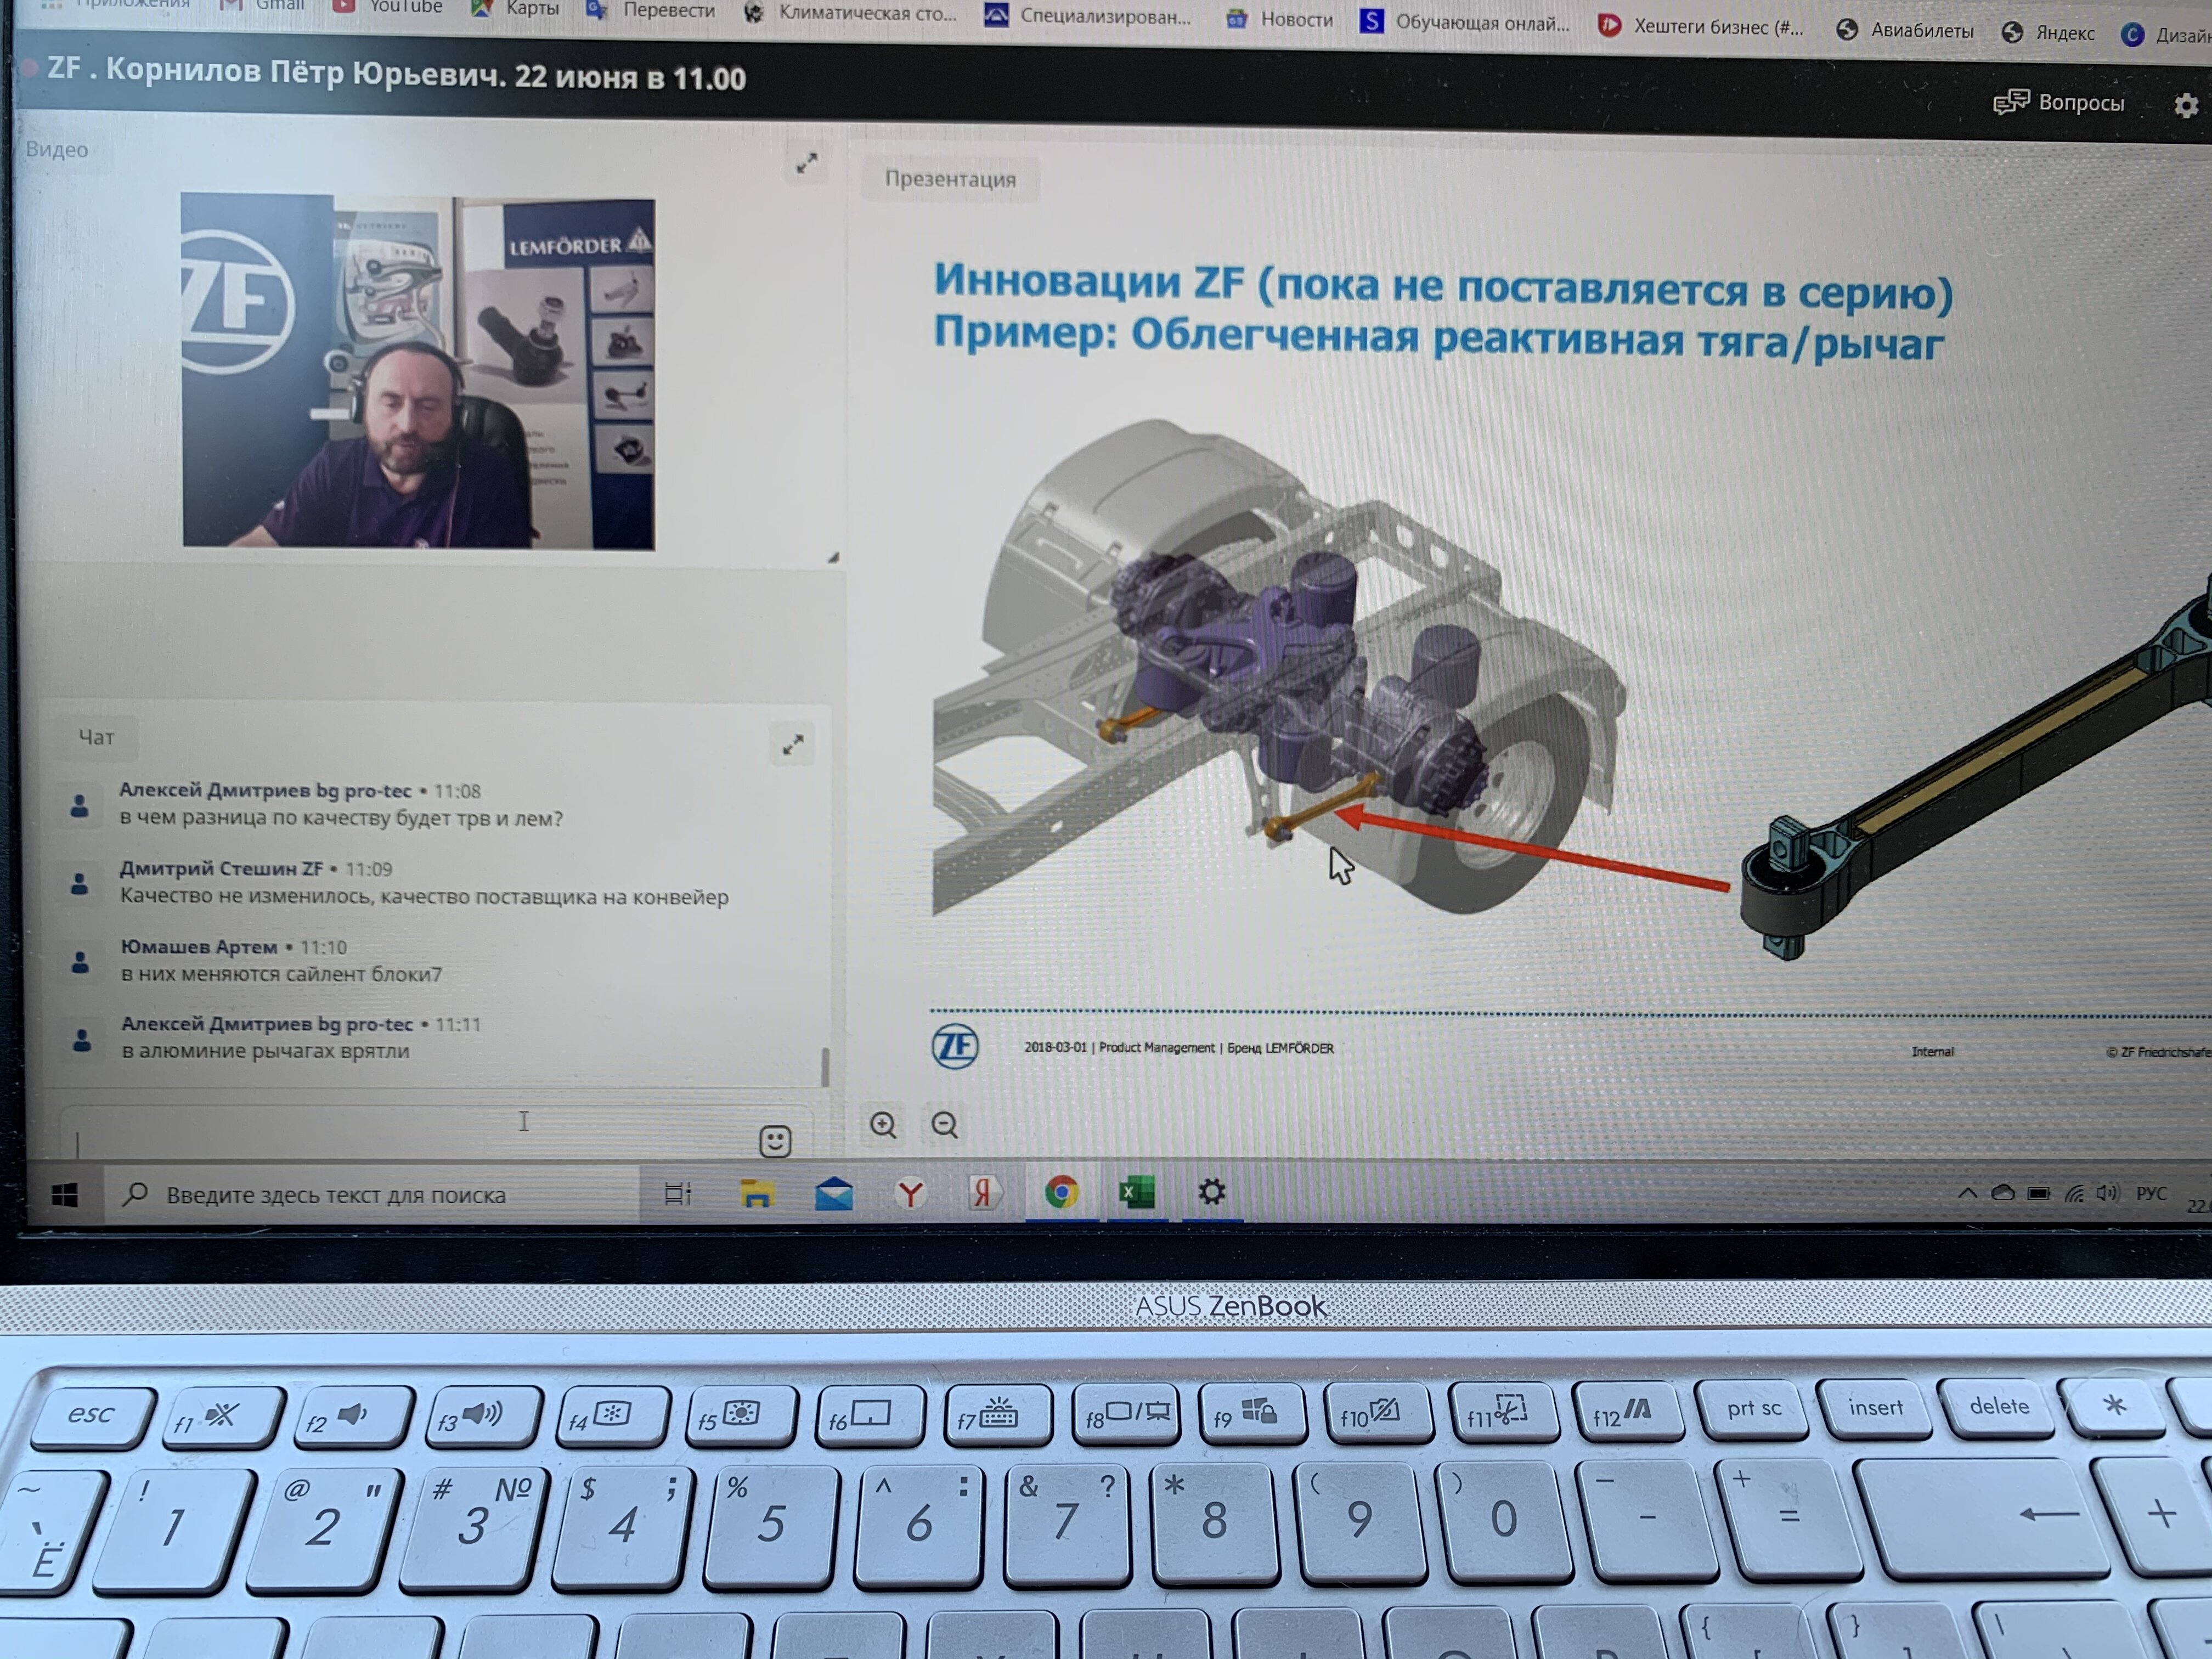Click avatar icon beside Юмашев Артем

[80, 962]
